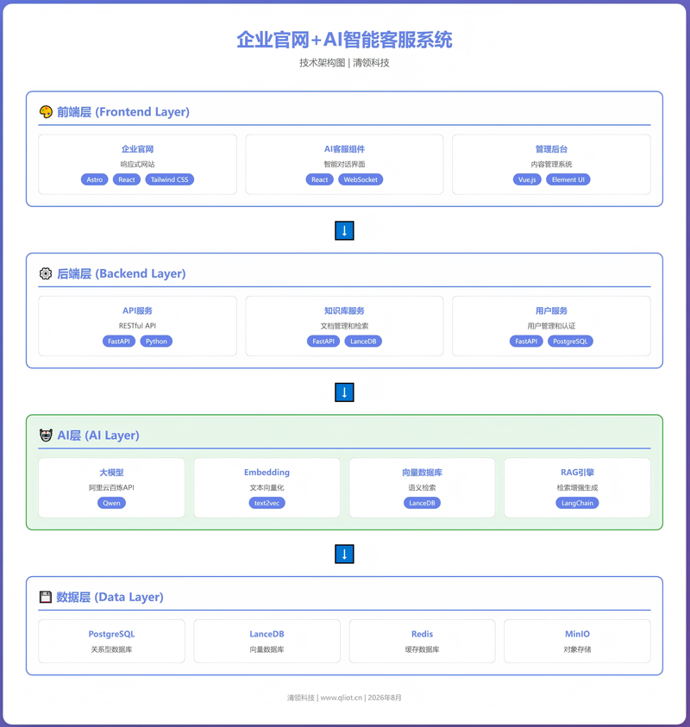Click the Vue.js tag
The height and width of the screenshot is (727, 690).
(527, 179)
